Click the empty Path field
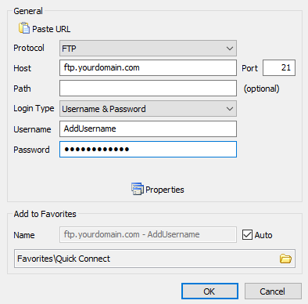Viewport: 308px width, 304px height. 148,89
